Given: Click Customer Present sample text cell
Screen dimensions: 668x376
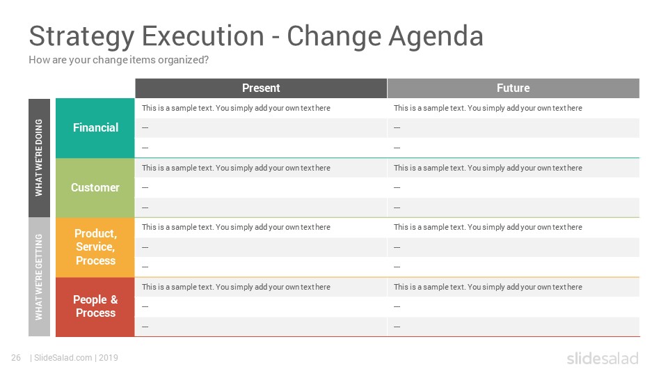Looking at the screenshot, I should (x=261, y=168).
